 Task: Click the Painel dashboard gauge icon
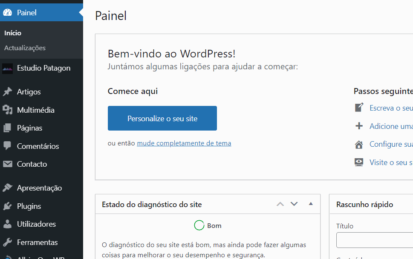tap(8, 13)
